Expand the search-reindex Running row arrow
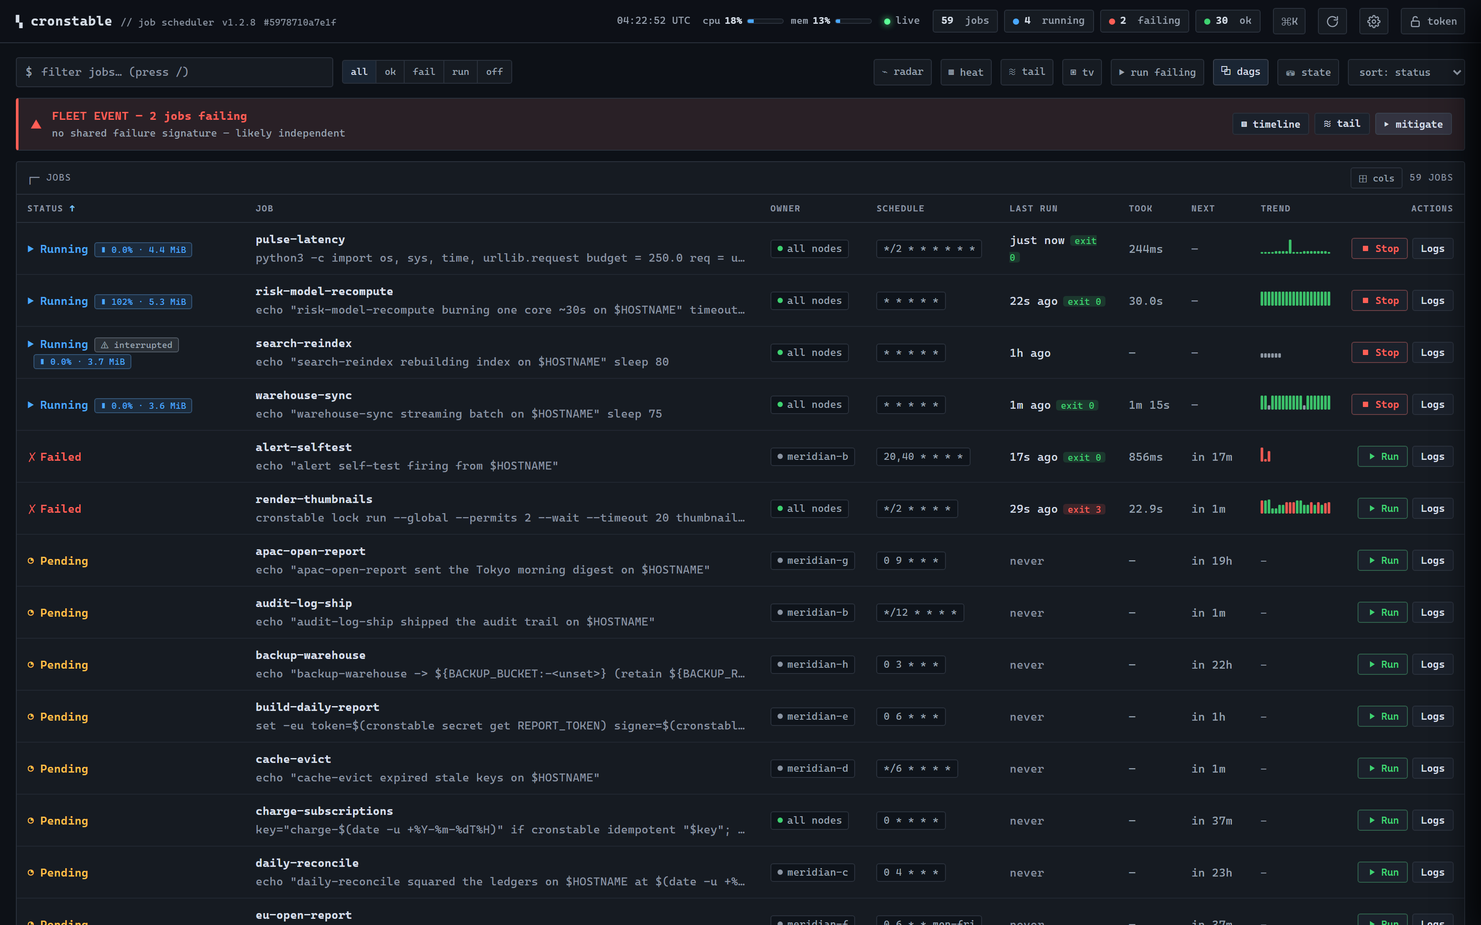Screen dimensions: 1481x925 [x=30, y=344]
